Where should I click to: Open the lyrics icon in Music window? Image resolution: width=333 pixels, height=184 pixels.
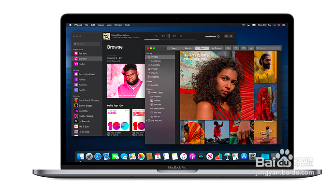[x=226, y=36]
